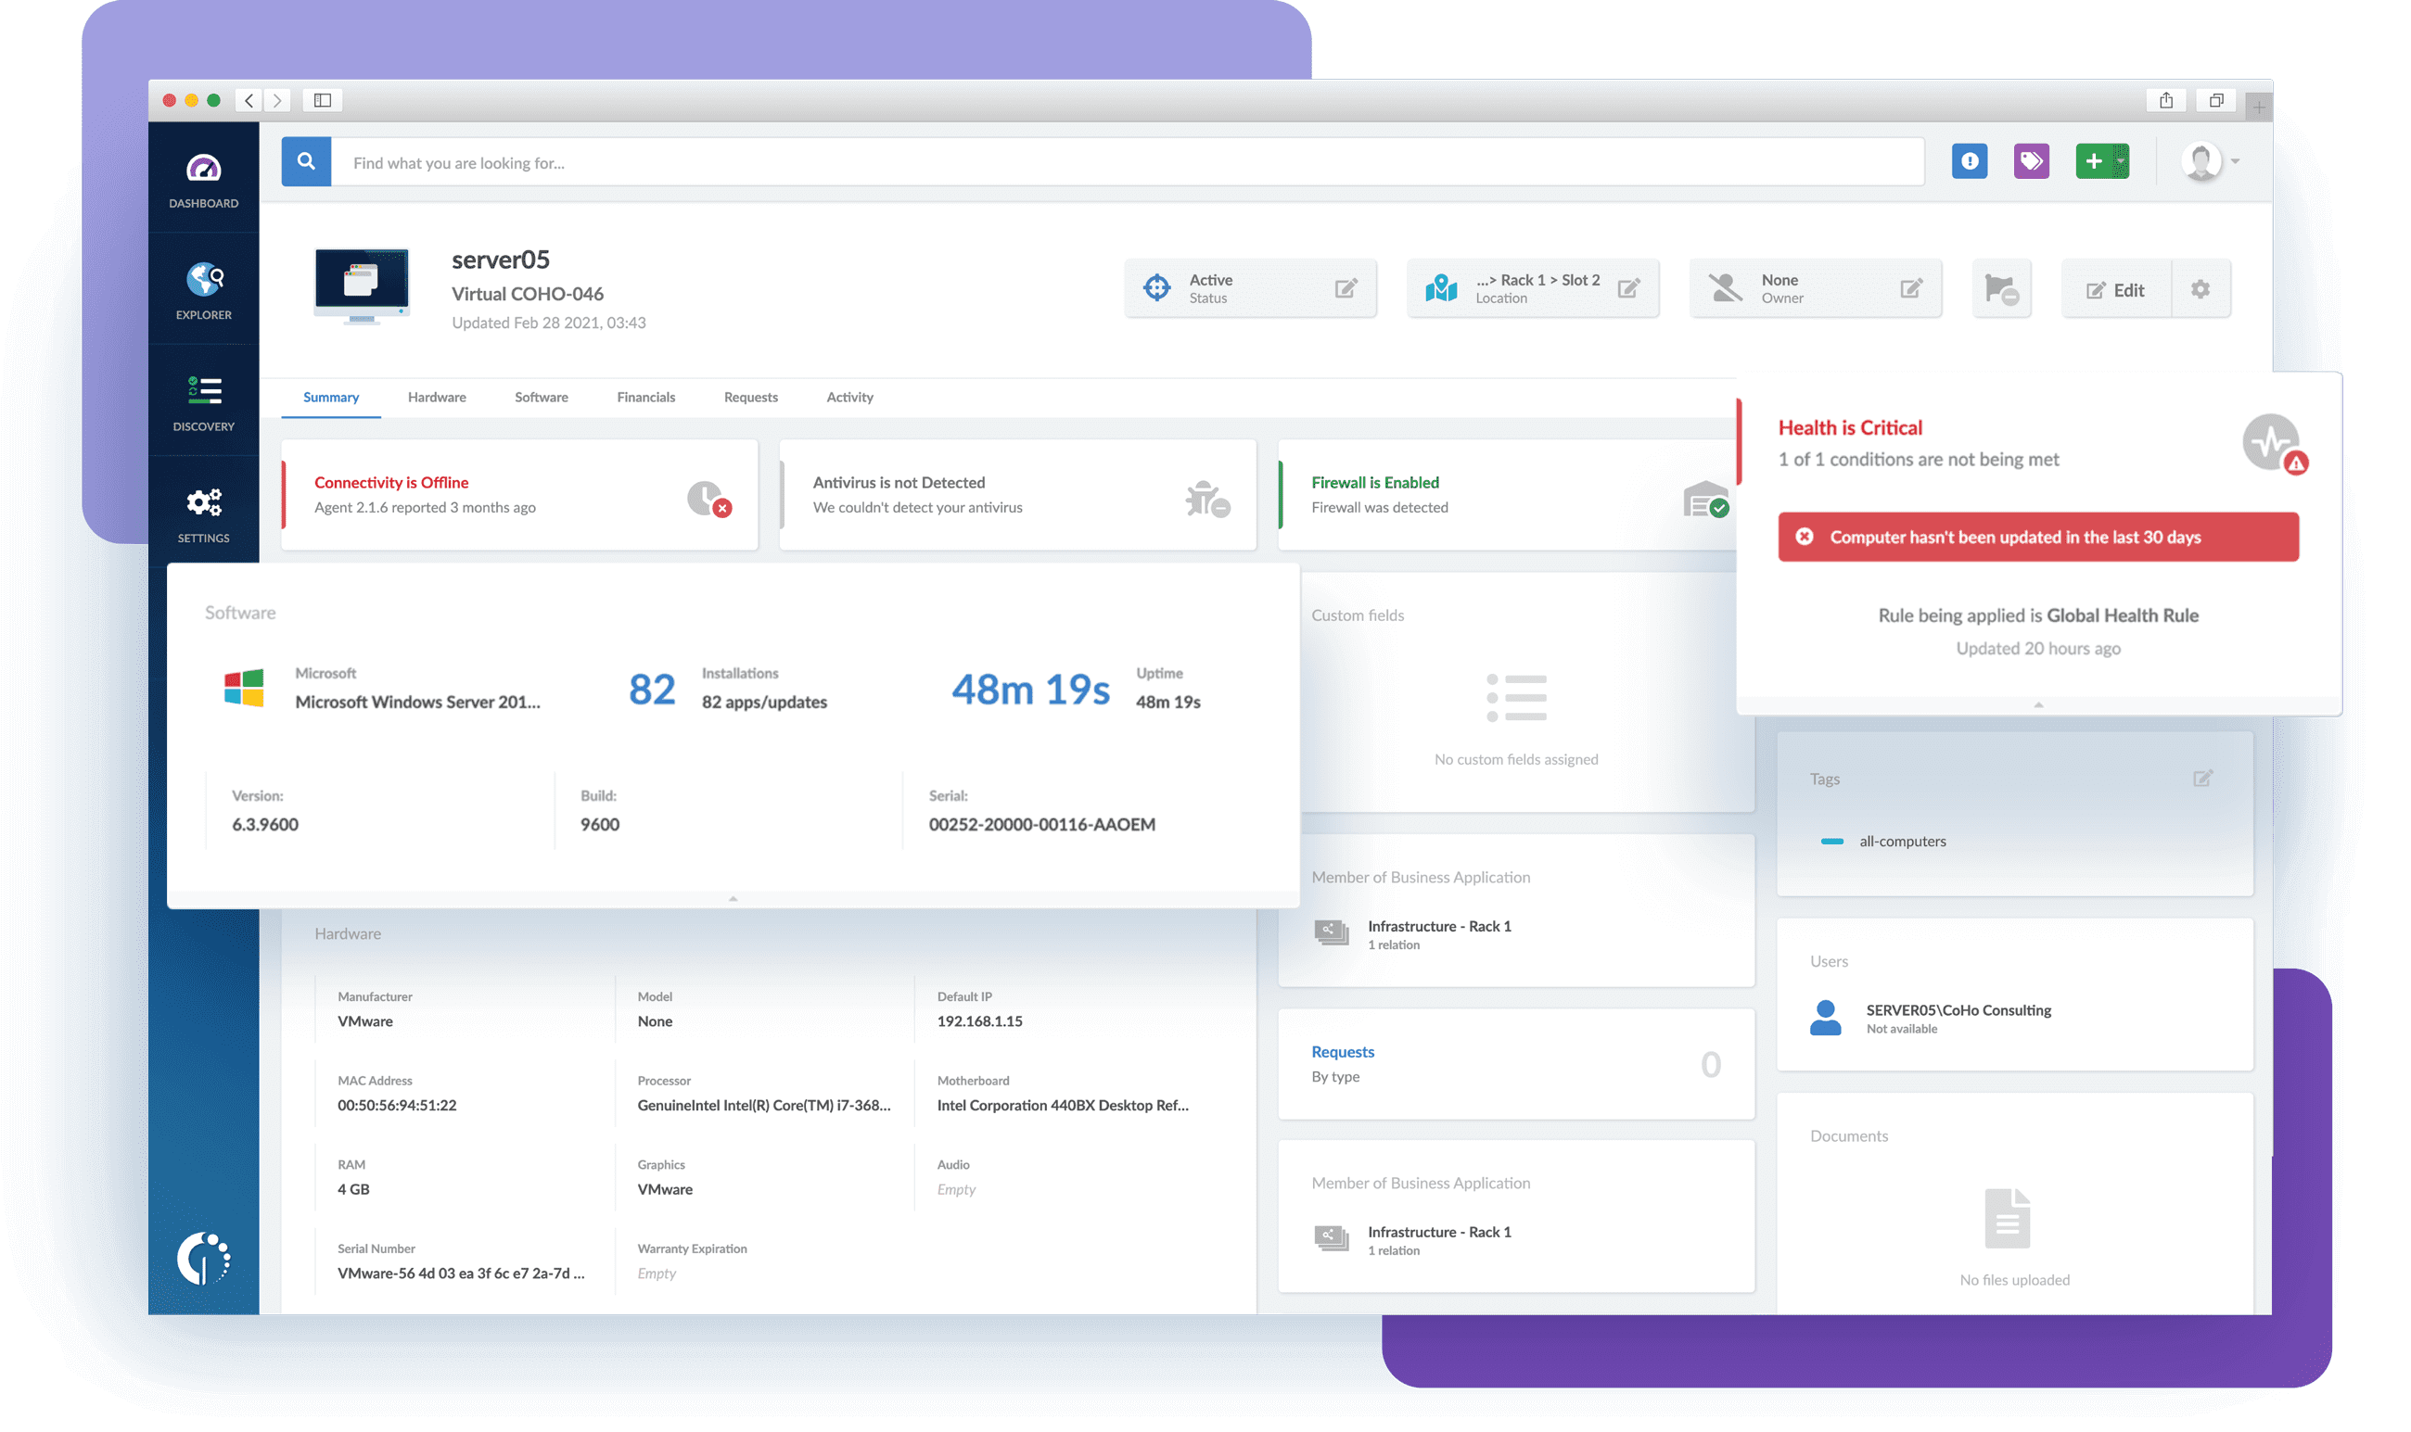Click the all-computers tag label

click(x=1903, y=841)
